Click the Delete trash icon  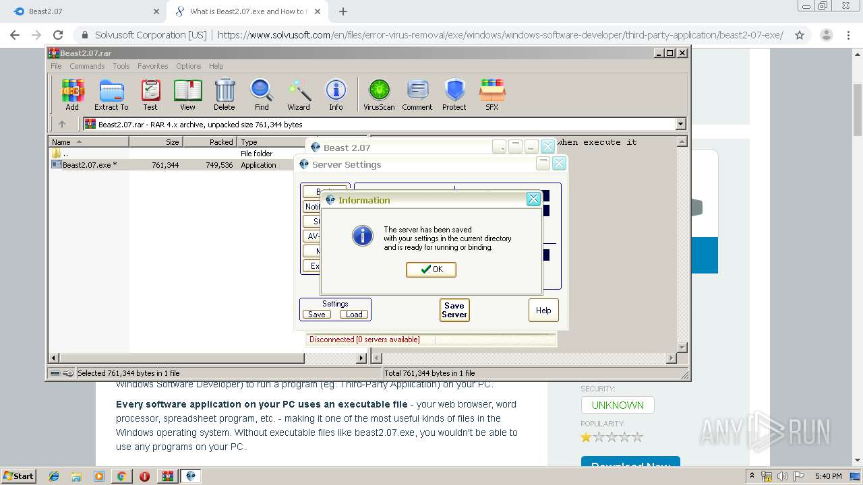225,94
